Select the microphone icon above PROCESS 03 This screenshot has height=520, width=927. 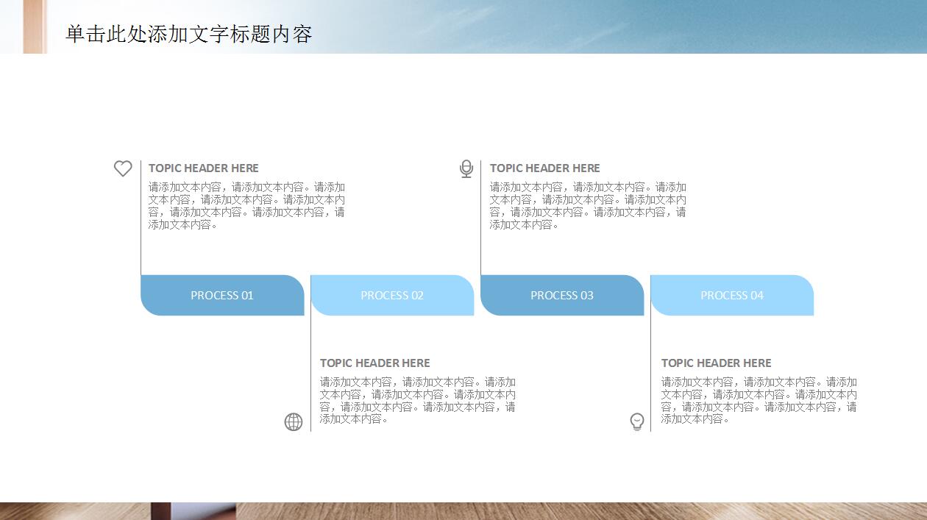(466, 169)
